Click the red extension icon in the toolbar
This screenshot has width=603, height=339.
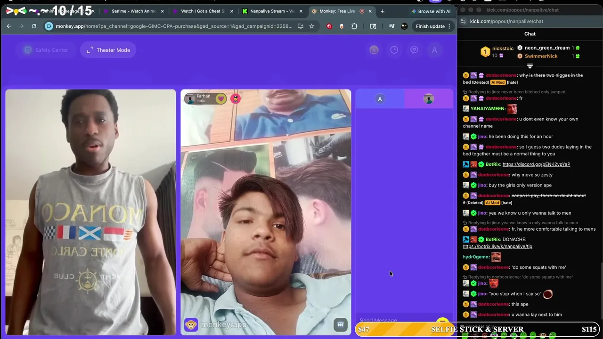329,26
